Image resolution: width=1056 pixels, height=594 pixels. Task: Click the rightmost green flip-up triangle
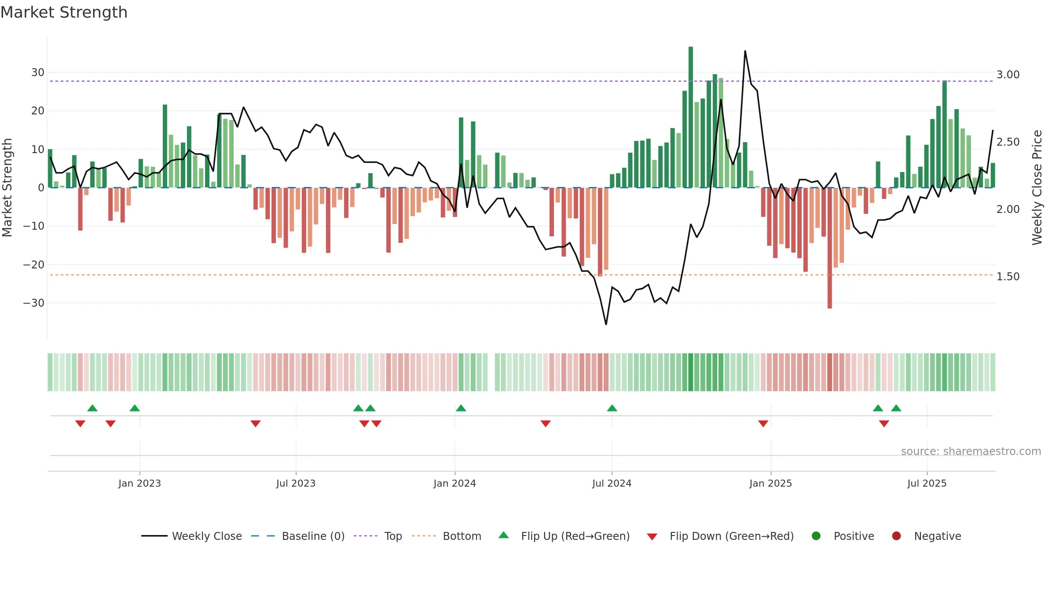pos(896,408)
